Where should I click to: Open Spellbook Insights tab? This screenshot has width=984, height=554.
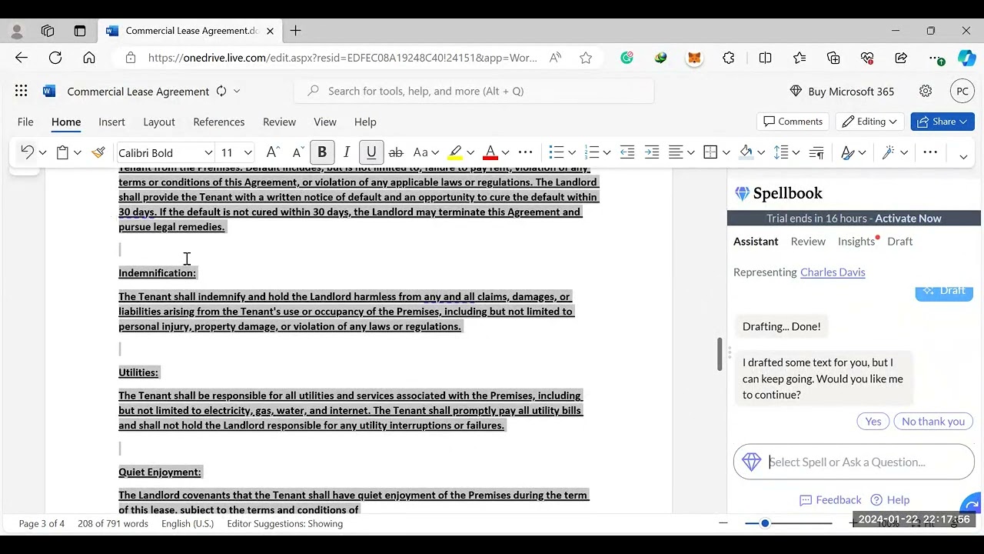[856, 242]
